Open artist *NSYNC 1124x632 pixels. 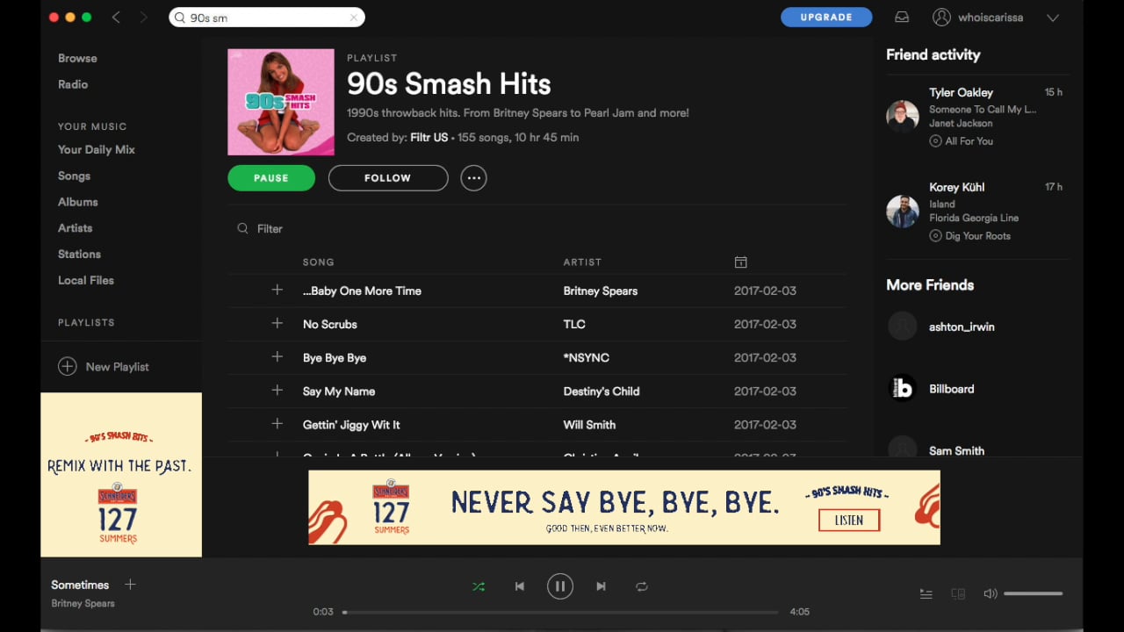pos(587,357)
